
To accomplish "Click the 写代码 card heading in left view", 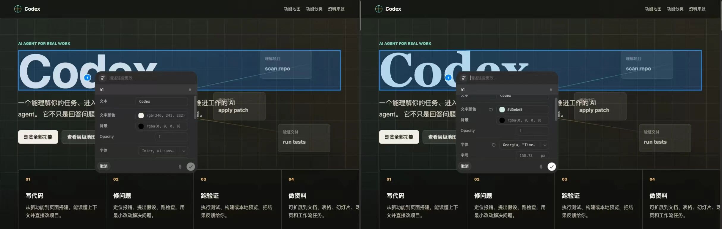I will coord(34,196).
